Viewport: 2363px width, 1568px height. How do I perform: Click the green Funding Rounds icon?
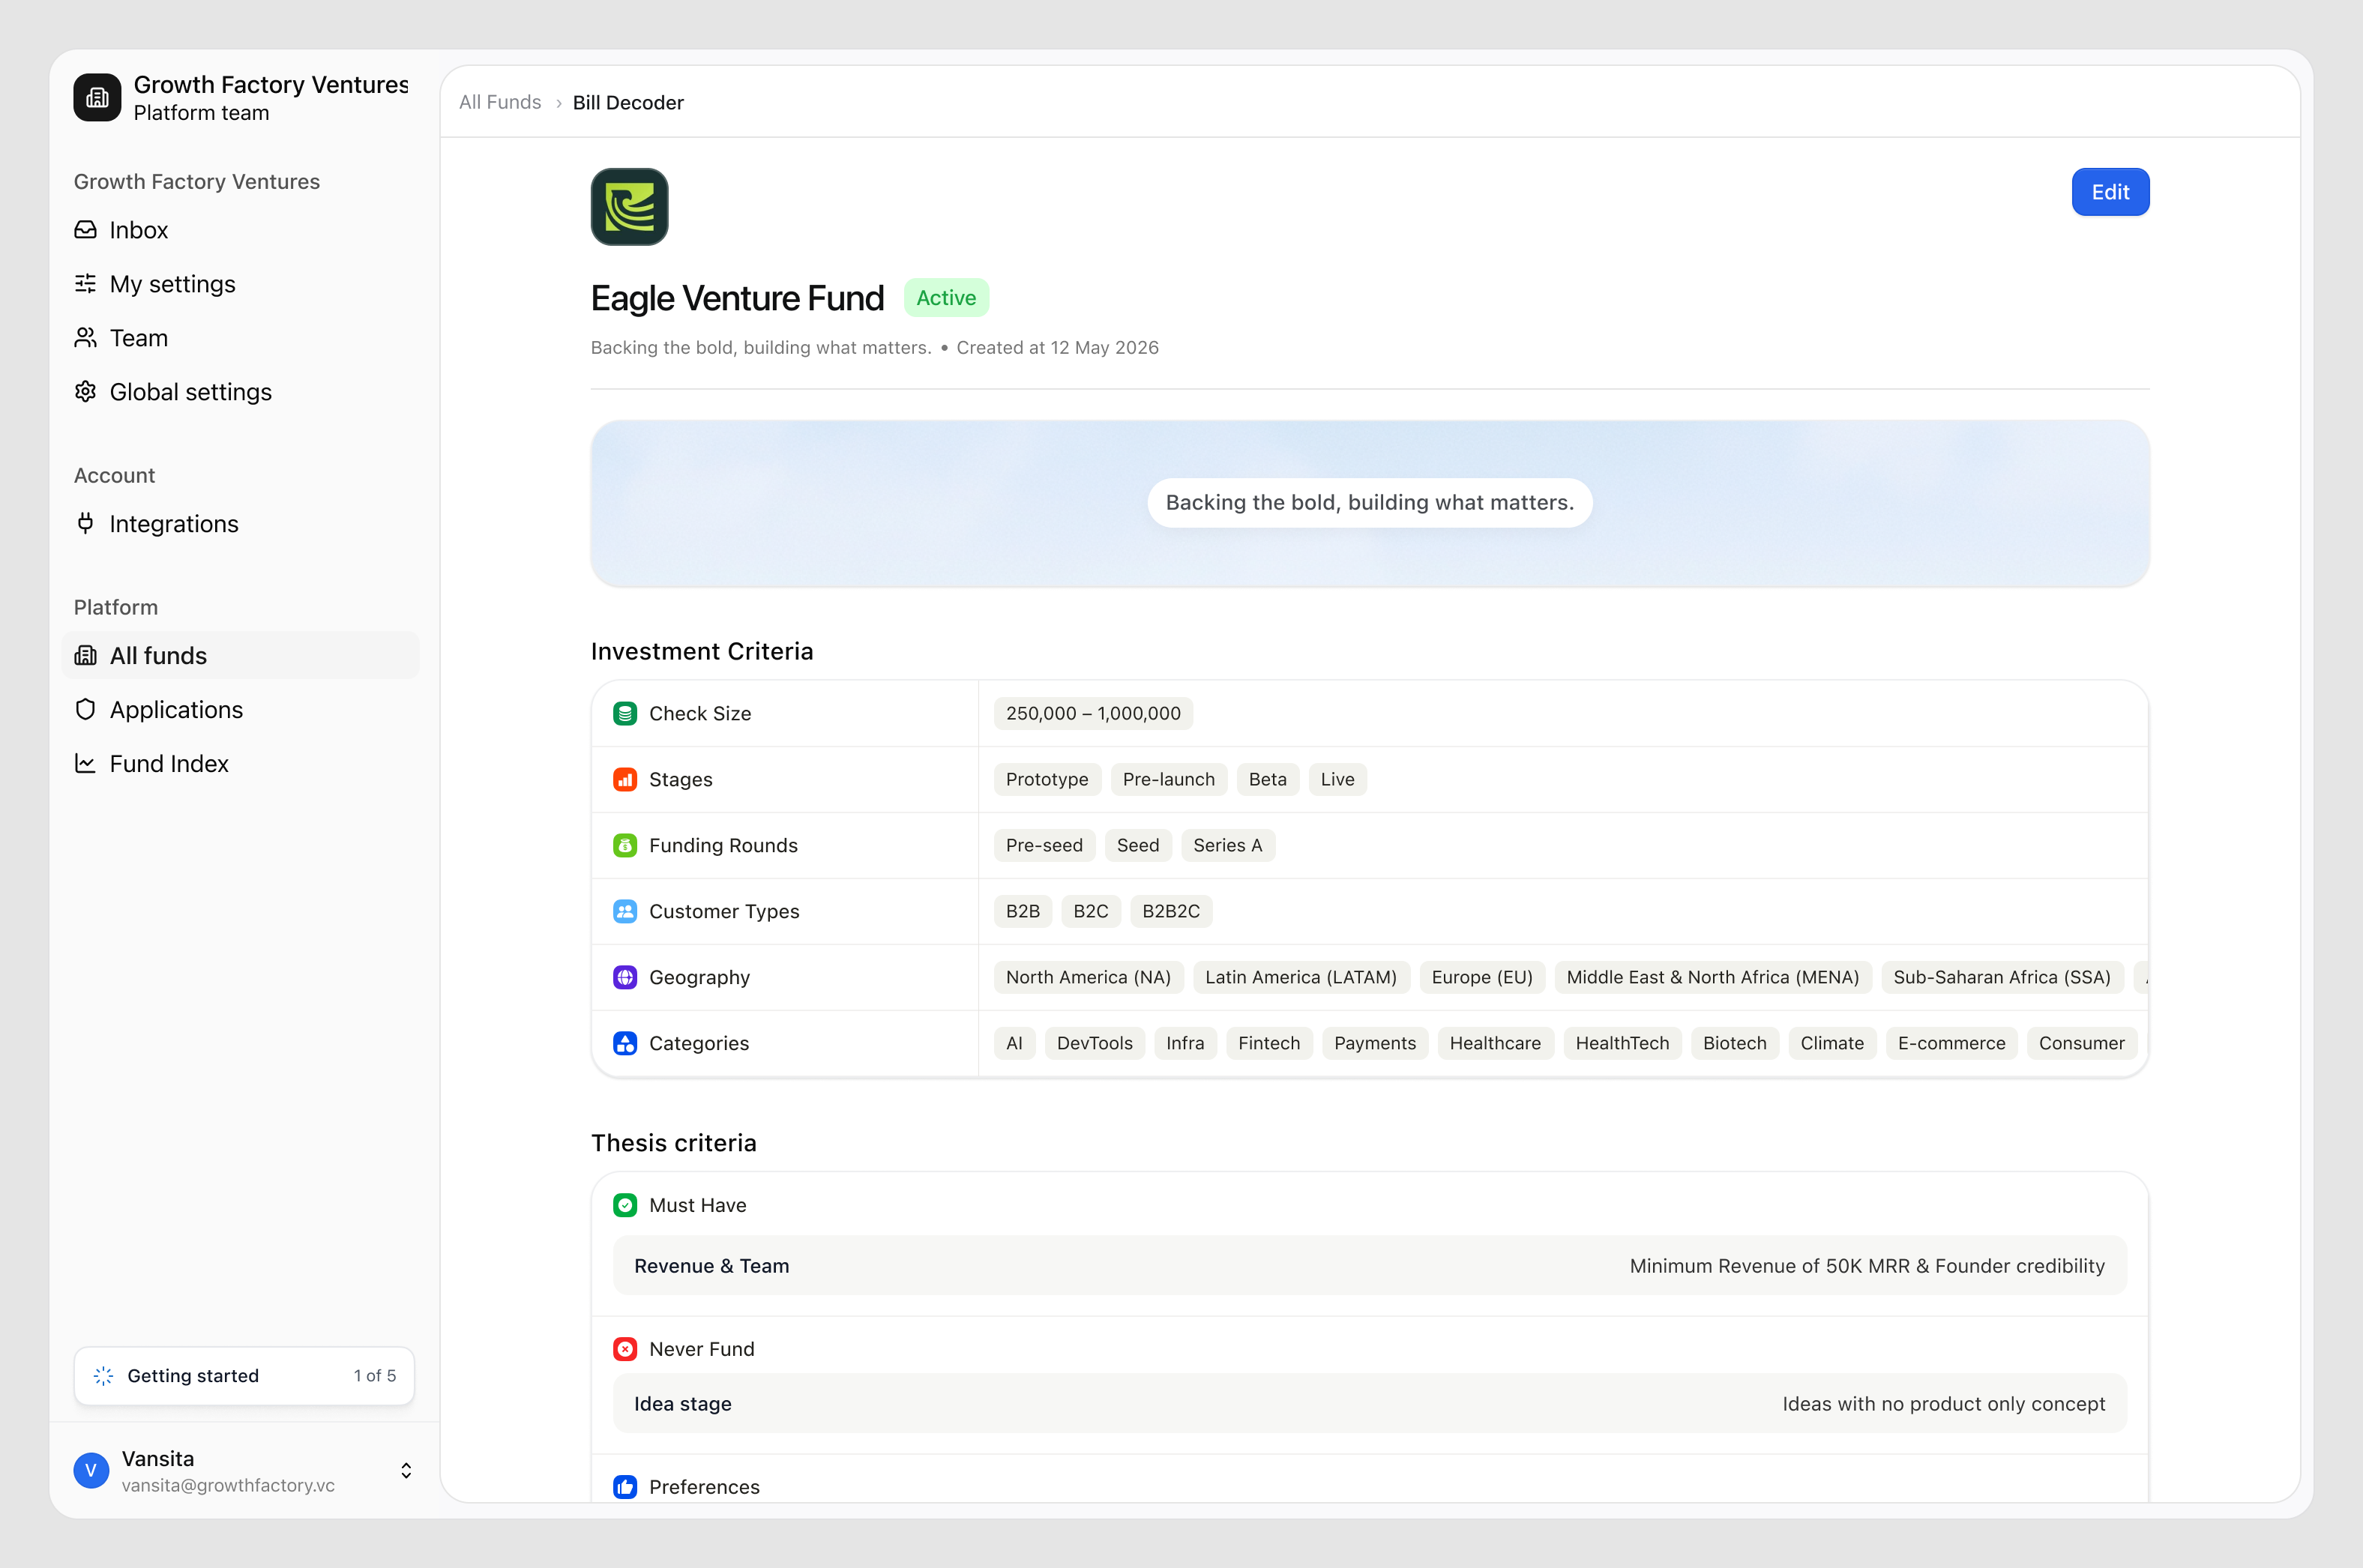625,846
